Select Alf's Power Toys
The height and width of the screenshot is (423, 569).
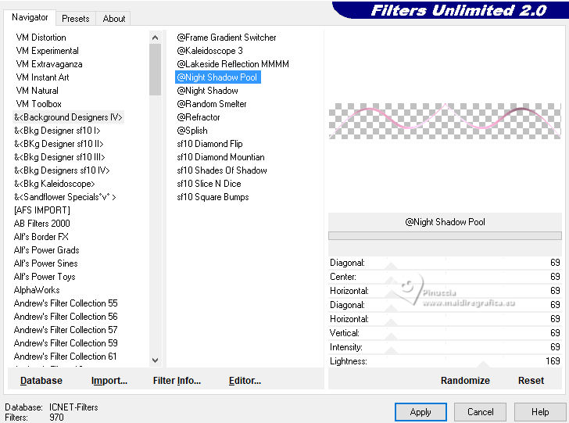click(45, 277)
